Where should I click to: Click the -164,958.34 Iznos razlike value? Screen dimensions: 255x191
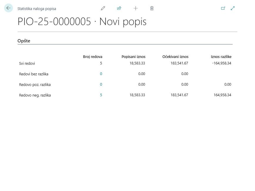coord(222,63)
